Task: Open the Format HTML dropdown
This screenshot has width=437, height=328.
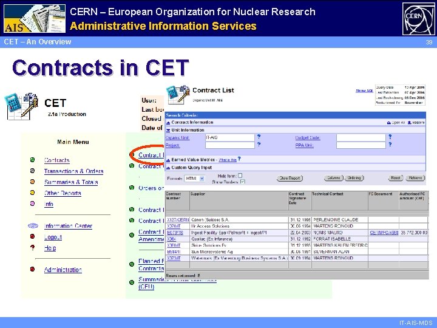Action: click(202, 179)
